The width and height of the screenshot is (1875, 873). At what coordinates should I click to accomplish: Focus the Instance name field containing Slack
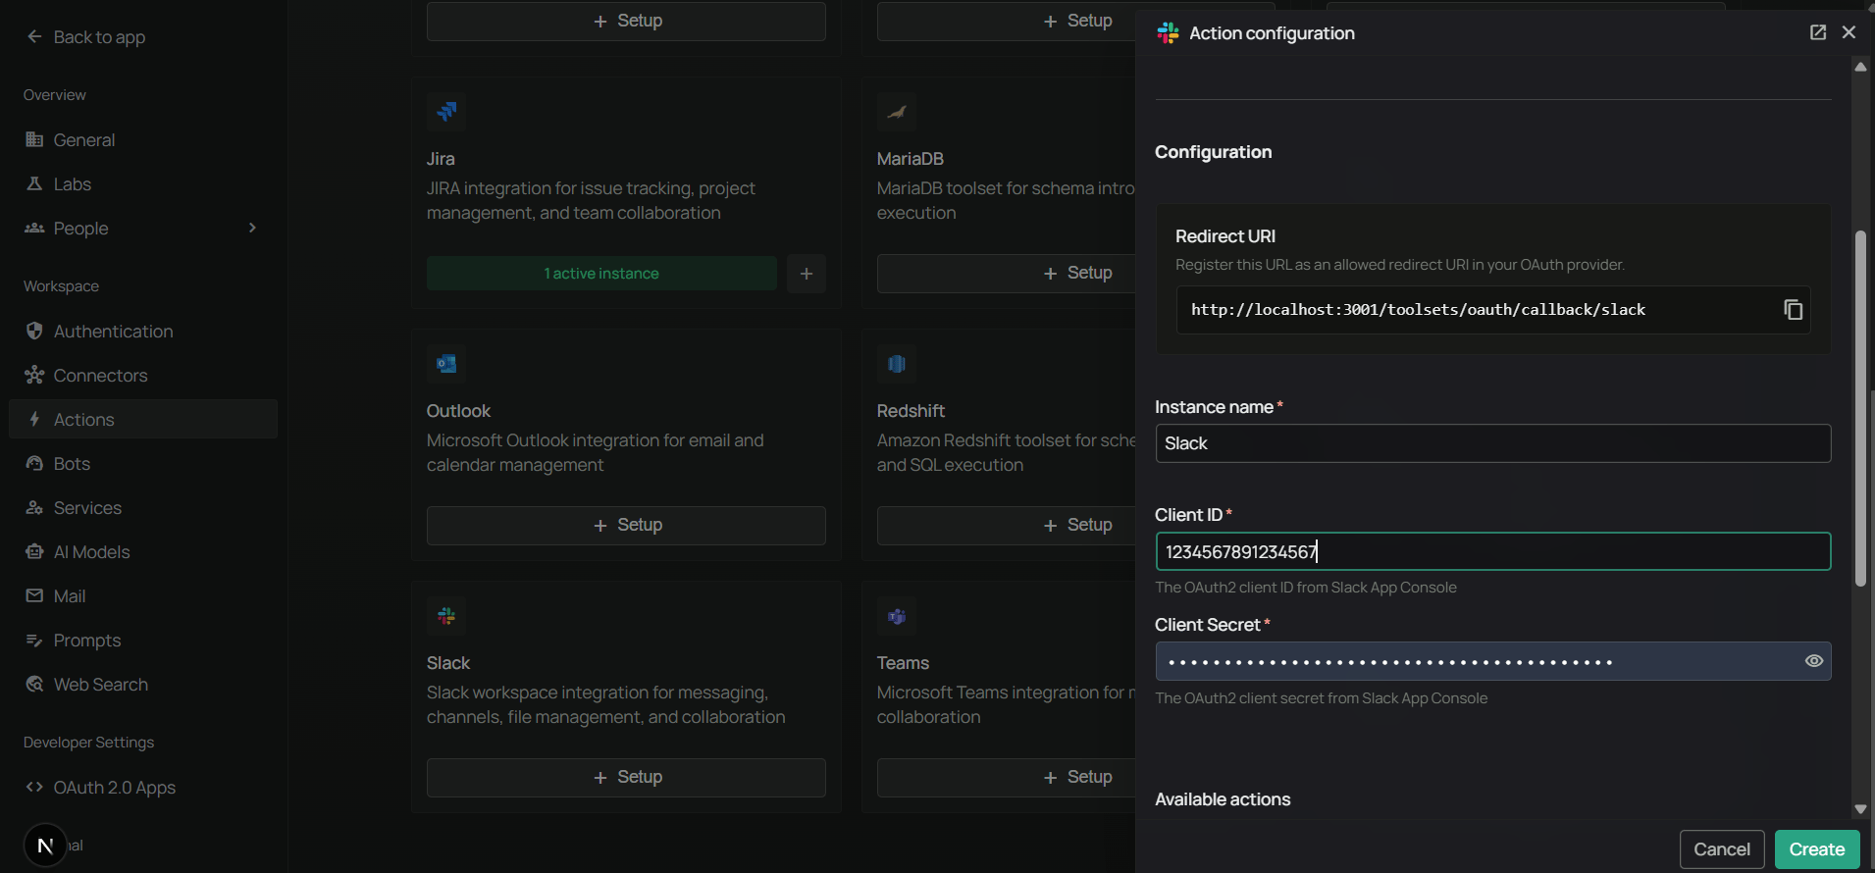[x=1493, y=443]
